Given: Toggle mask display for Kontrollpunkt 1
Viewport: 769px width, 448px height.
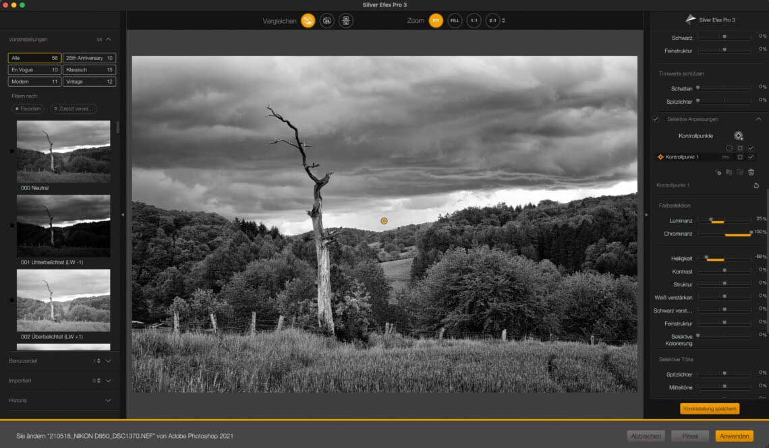Looking at the screenshot, I should pos(740,157).
